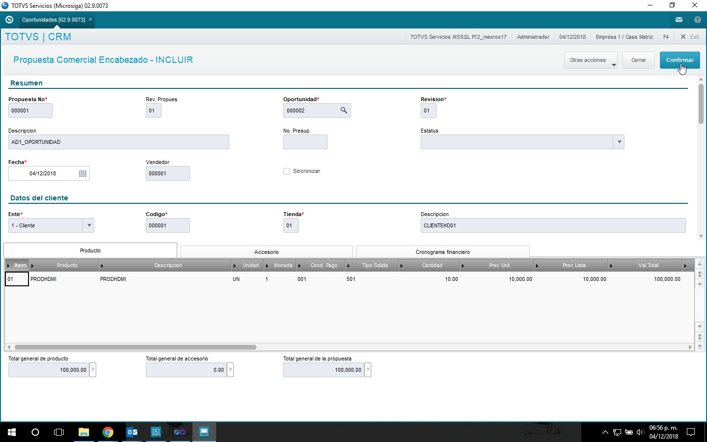Switch to the Cronograma financiero tab
Screen dimensions: 707x442
pyautogui.click(x=443, y=252)
